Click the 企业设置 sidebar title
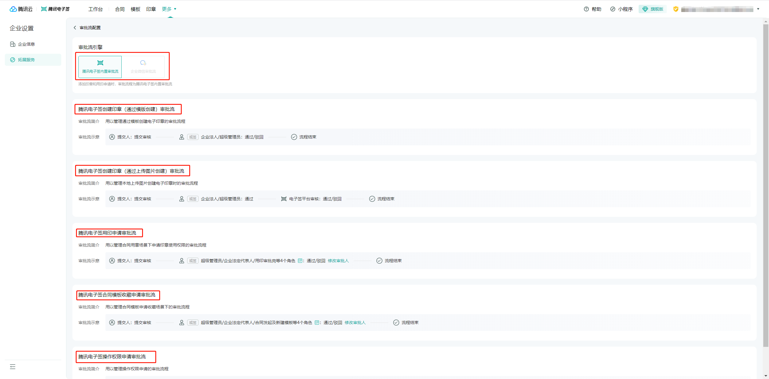This screenshot has width=769, height=379. click(22, 28)
